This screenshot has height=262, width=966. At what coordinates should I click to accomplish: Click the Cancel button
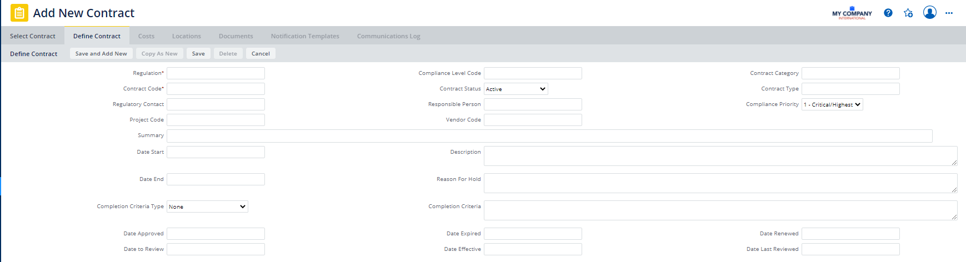(x=261, y=54)
